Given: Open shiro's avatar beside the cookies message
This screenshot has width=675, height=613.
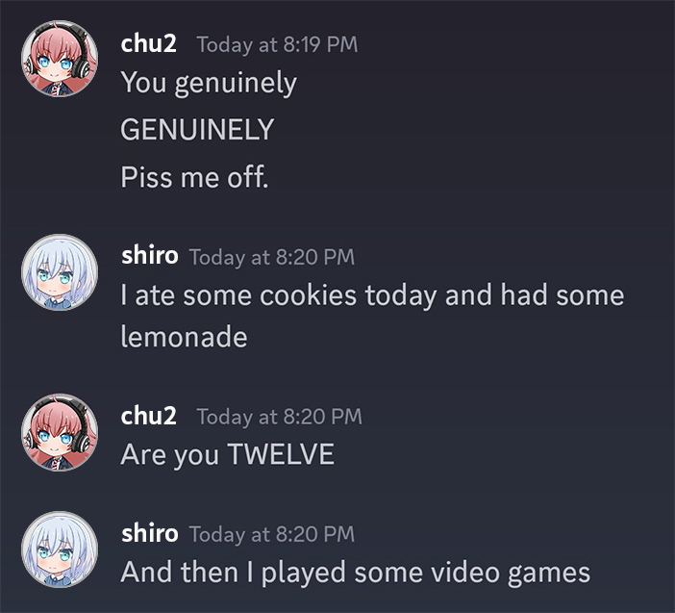Looking at the screenshot, I should click(60, 272).
